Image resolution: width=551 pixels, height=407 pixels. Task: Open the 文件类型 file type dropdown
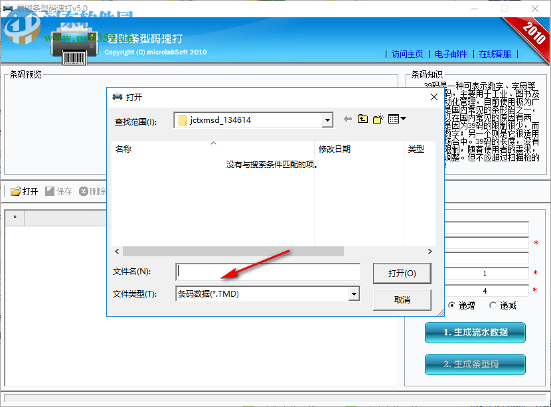coord(354,293)
